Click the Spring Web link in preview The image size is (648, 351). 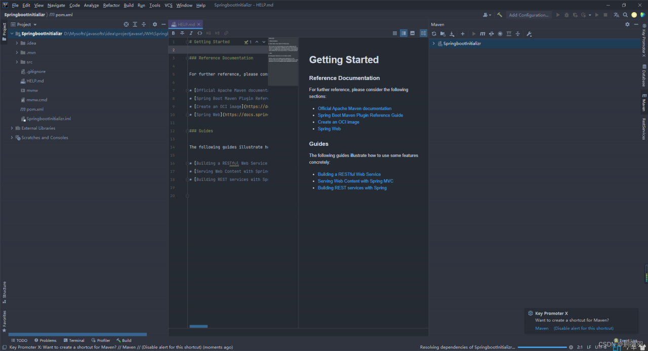[x=329, y=129]
